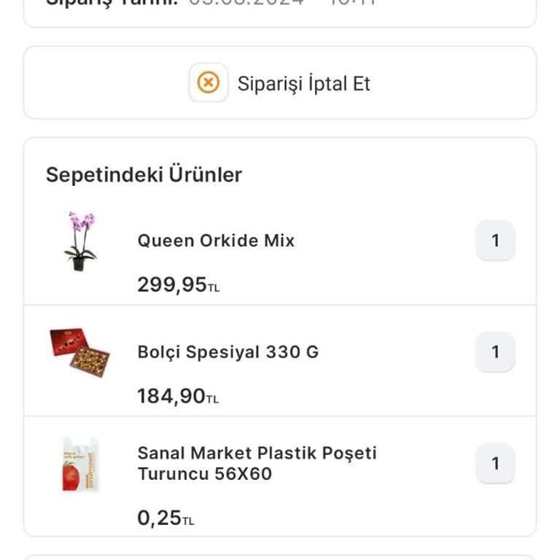This screenshot has height=560, width=560.
Task: Click the 184,90 price amount
Action: [171, 397]
